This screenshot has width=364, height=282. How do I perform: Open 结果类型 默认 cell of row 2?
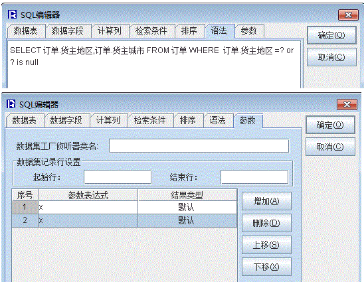187,220
